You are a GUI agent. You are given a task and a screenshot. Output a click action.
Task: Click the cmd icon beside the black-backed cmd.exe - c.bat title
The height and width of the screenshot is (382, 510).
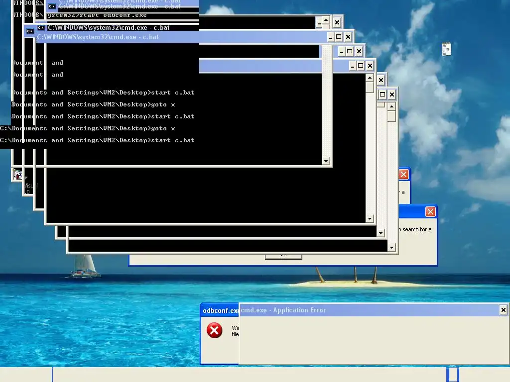click(x=41, y=28)
